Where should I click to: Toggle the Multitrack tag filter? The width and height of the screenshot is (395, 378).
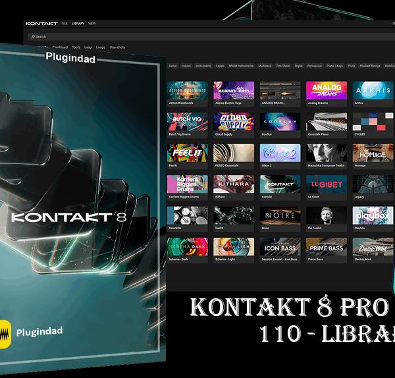[265, 66]
